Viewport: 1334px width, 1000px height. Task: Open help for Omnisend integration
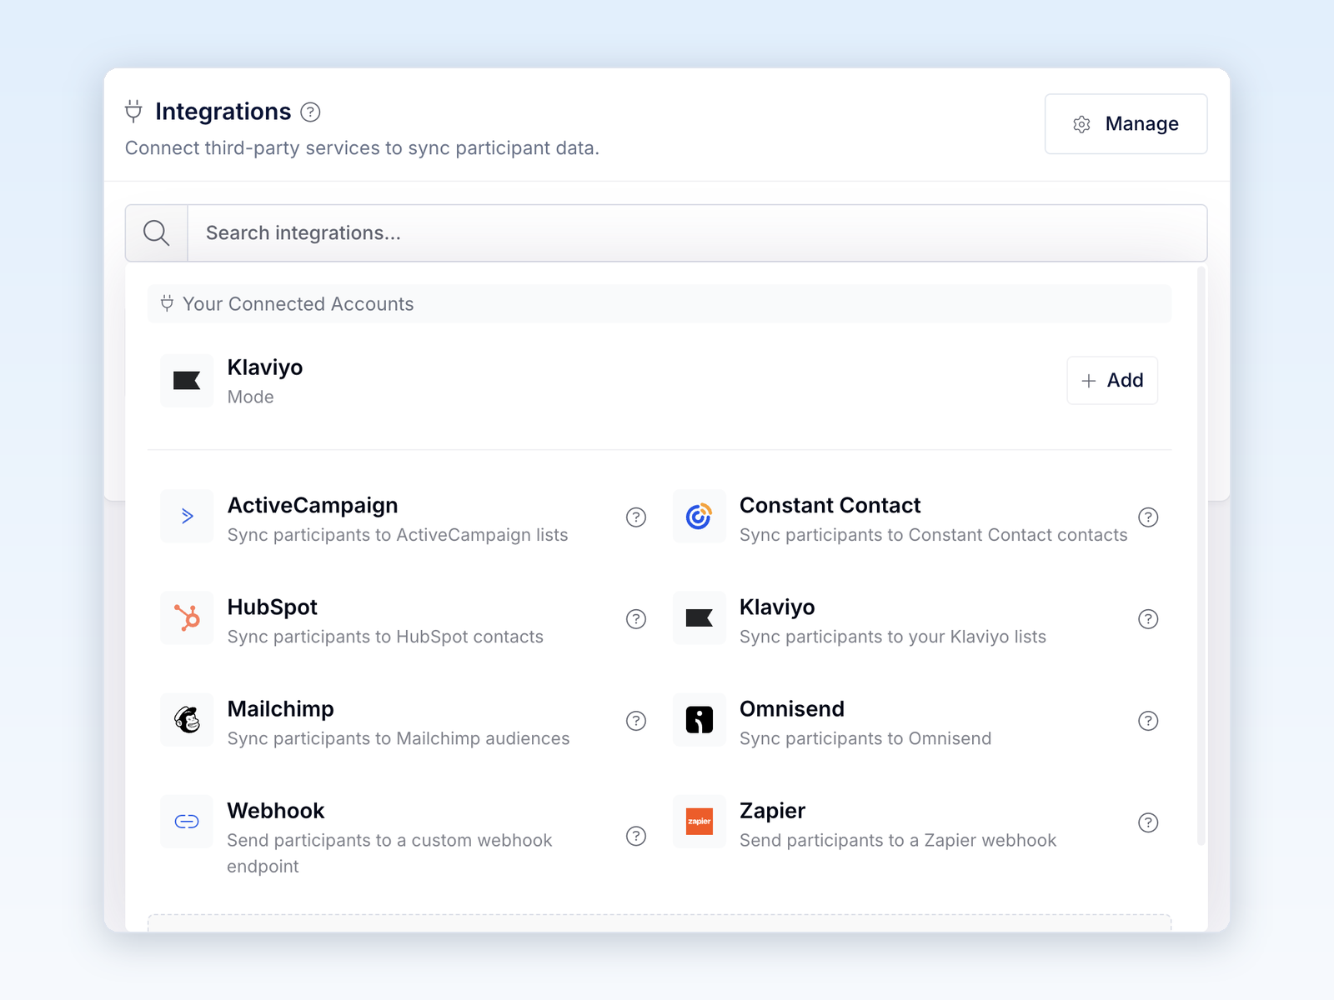point(1148,721)
